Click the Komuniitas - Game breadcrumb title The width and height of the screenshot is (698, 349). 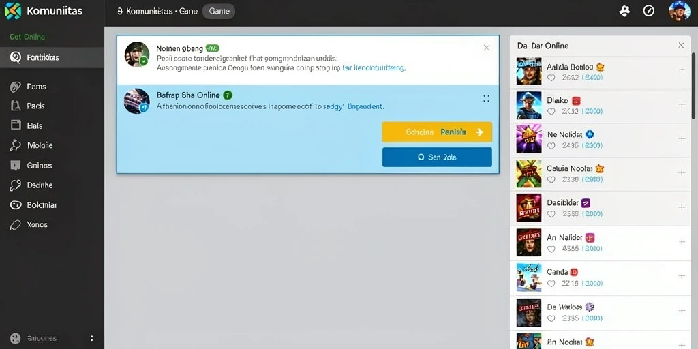click(162, 12)
